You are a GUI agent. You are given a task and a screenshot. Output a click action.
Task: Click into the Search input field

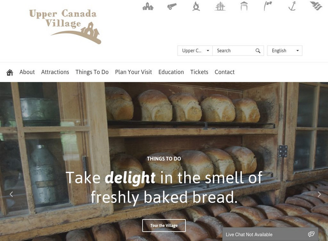[234, 51]
